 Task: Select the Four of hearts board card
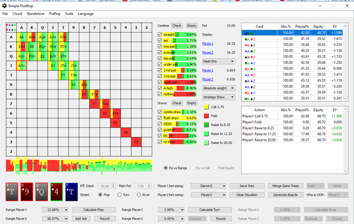point(57,192)
